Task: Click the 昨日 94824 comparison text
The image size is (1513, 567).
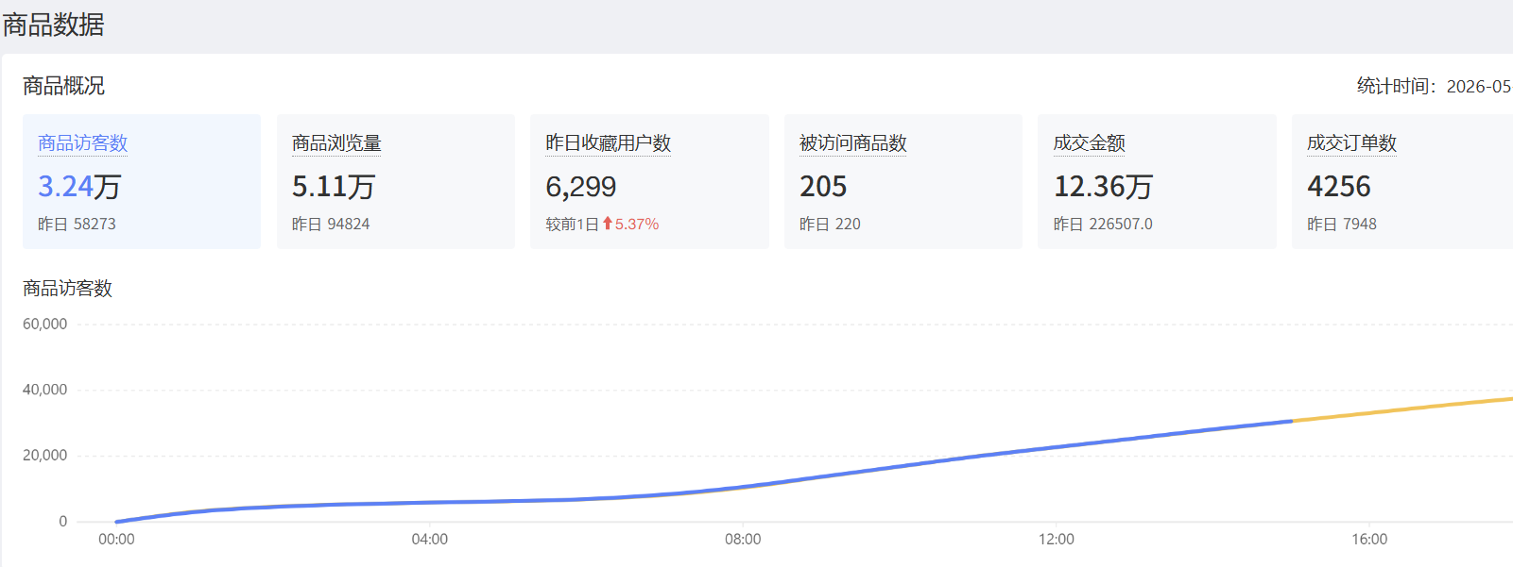Action: [x=331, y=225]
